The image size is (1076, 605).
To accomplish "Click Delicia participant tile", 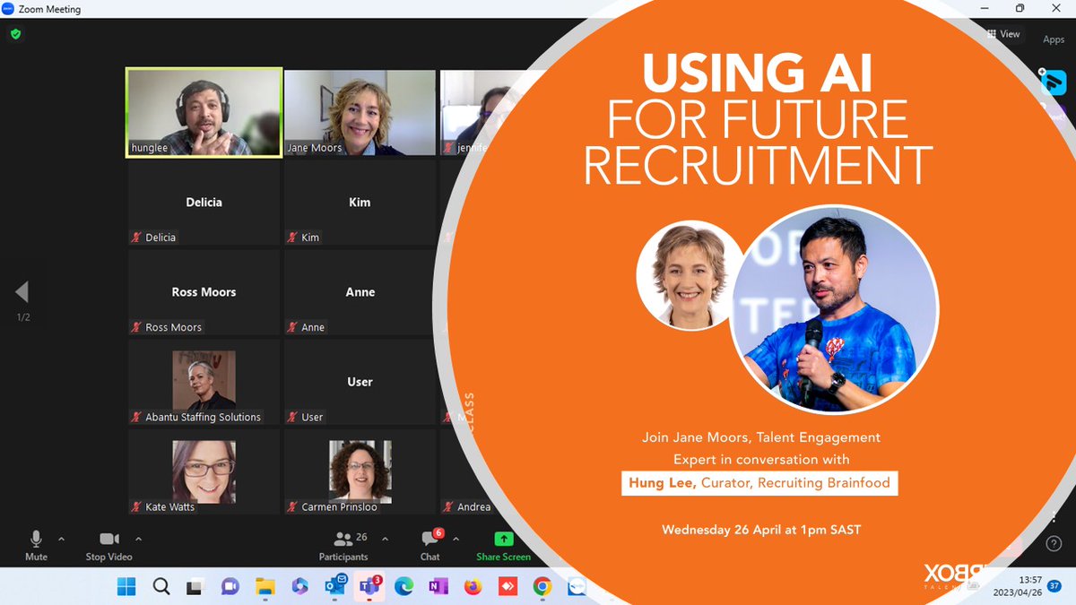I will [204, 203].
